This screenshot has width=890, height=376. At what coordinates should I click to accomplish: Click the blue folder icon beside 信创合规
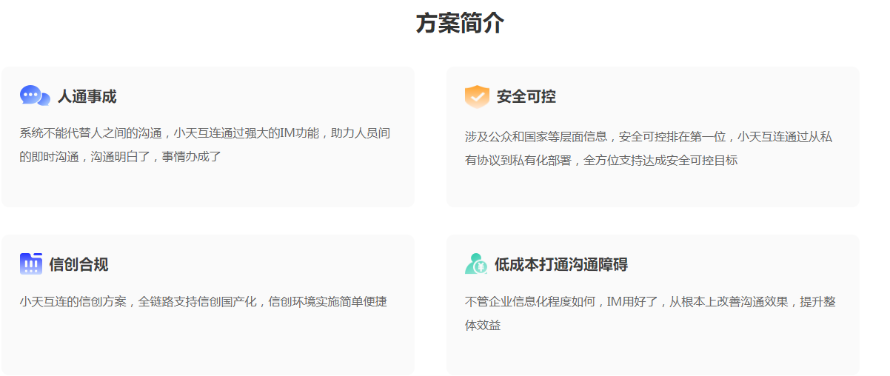31,264
